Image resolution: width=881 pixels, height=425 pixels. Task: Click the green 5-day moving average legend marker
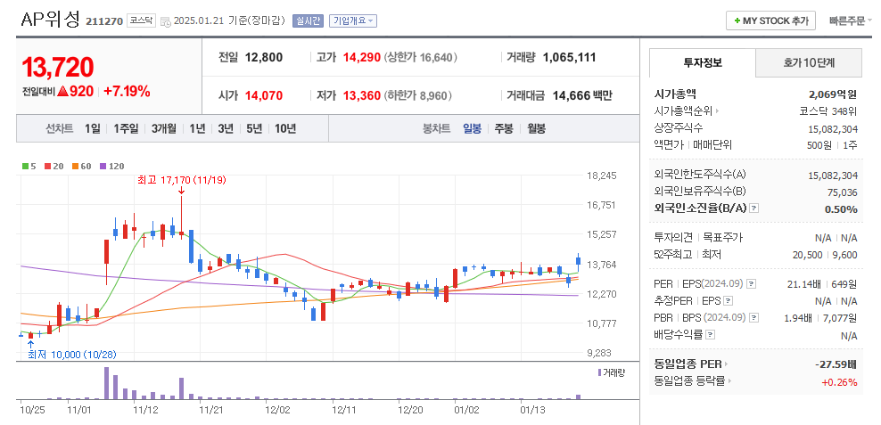(x=25, y=167)
